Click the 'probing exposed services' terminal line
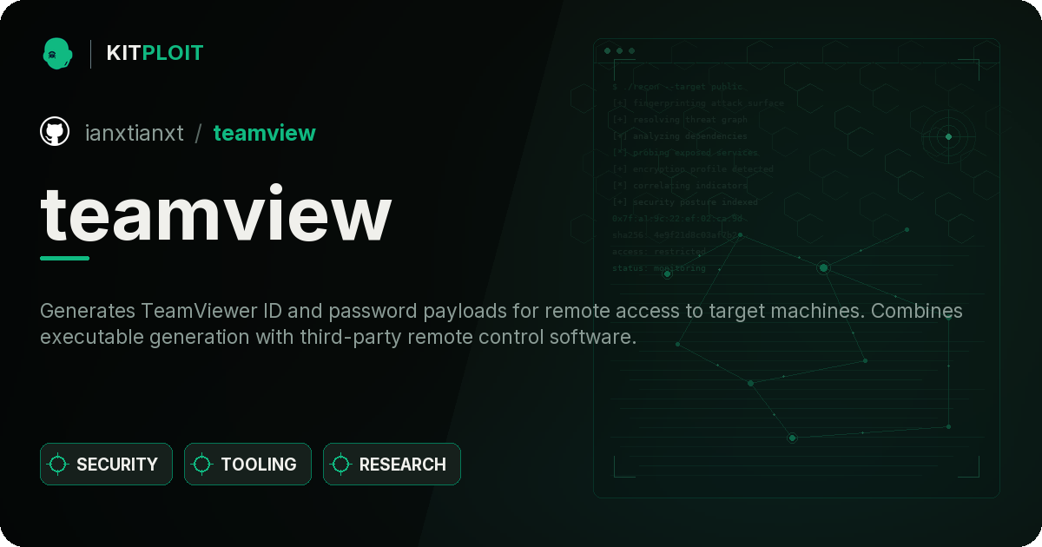 coord(685,153)
